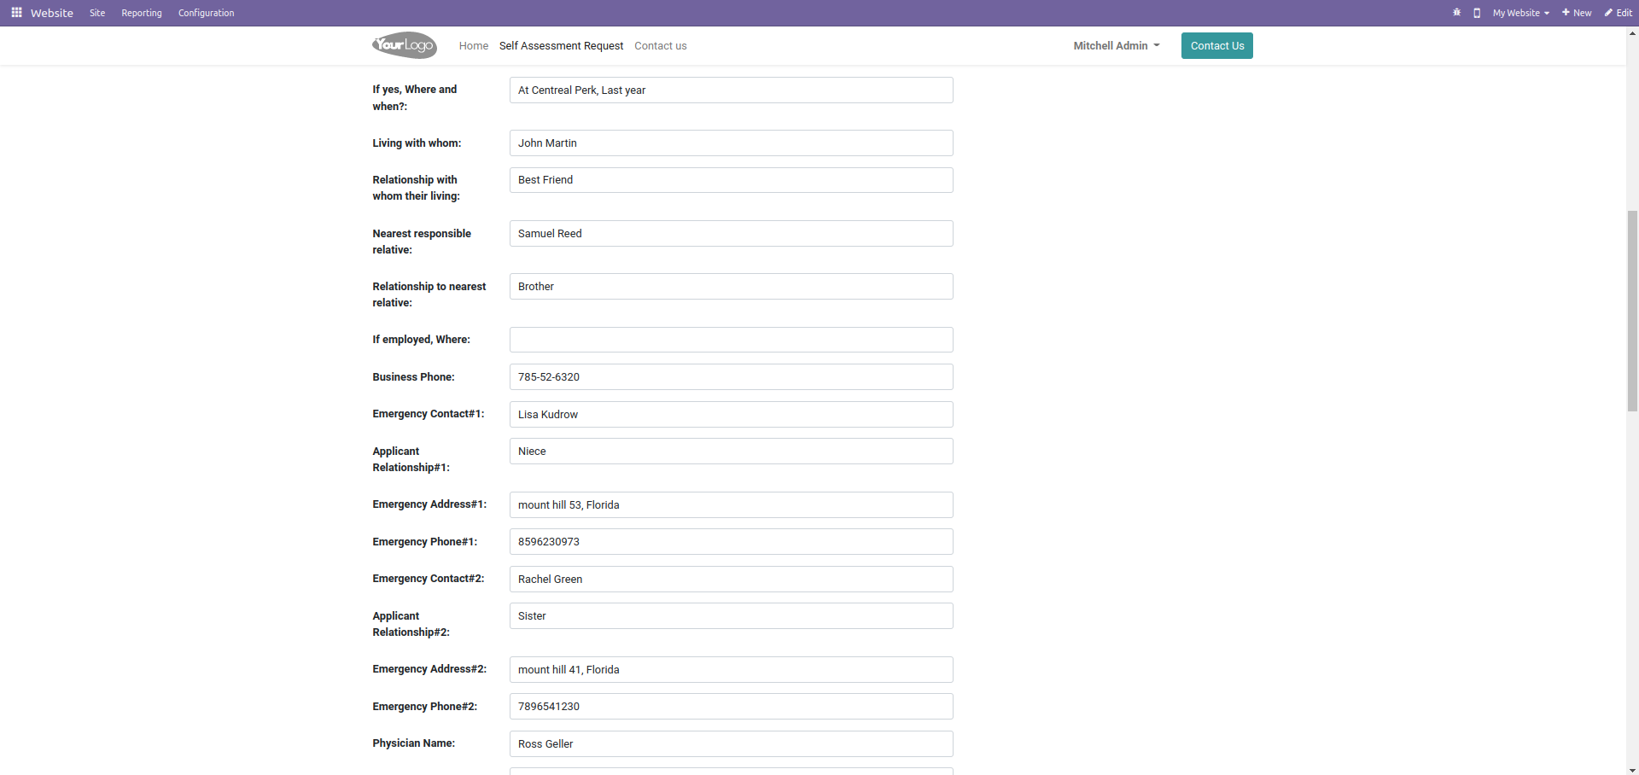The height and width of the screenshot is (775, 1639).
Task: Click the Emergency Address#1 label
Action: pos(429,504)
